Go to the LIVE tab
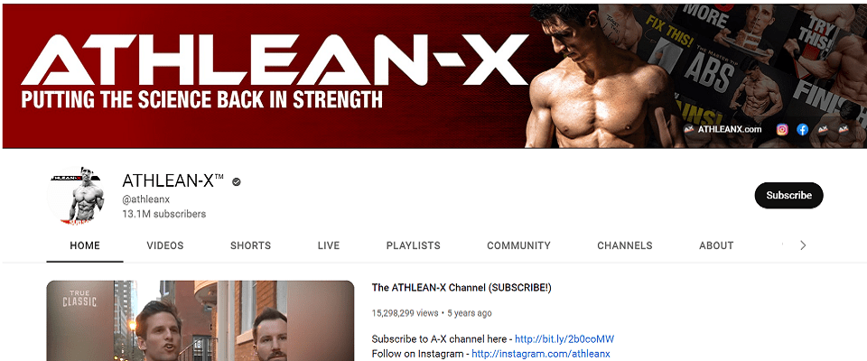867x361 pixels. coord(329,245)
